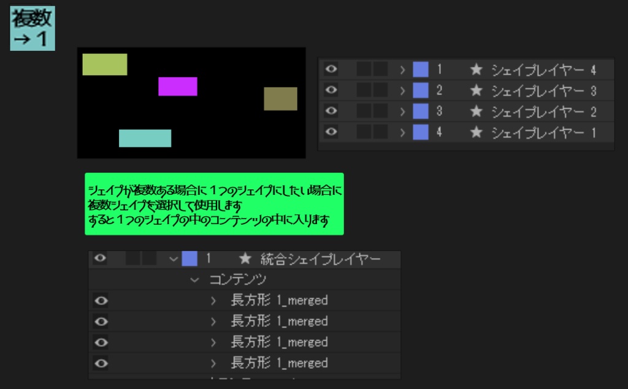The image size is (628, 389).
Task: Hide the first 長方形 1_merged item
Action: (101, 300)
